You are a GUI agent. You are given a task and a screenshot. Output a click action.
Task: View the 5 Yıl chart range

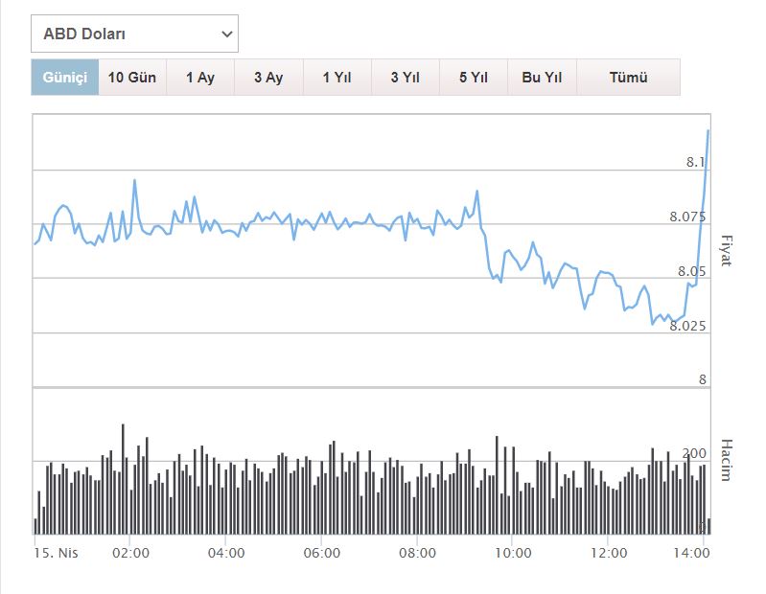[474, 78]
